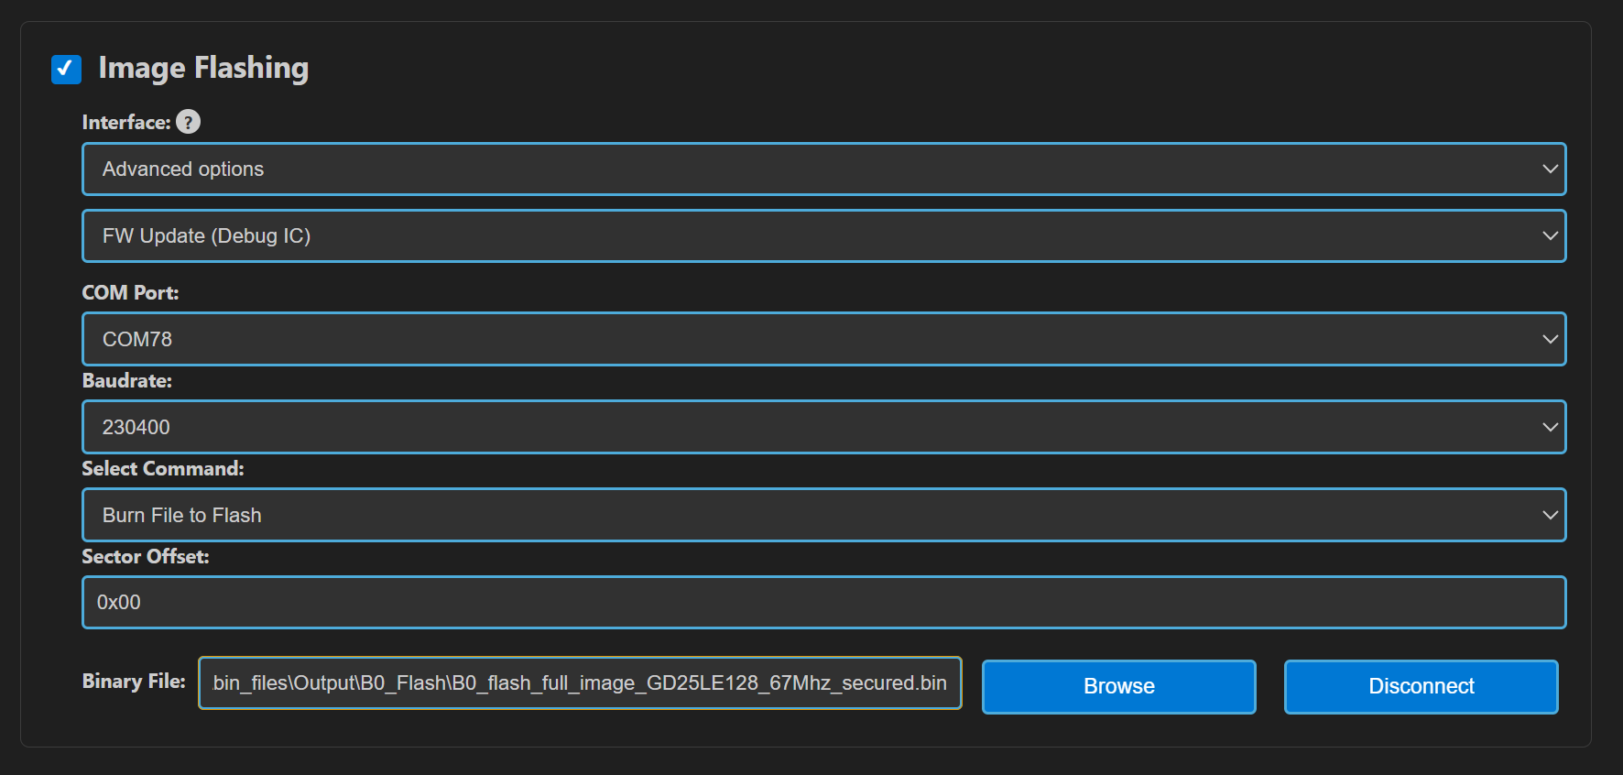This screenshot has width=1623, height=775.
Task: Click the Interface help question mark icon
Action: click(188, 122)
